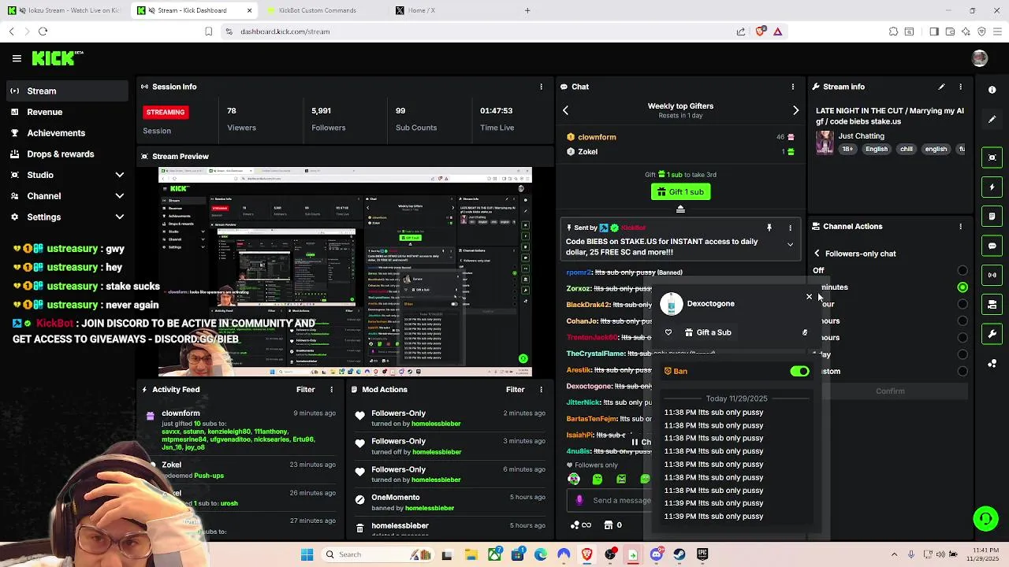
Task: Open the shop icon below message box
Action: click(609, 525)
